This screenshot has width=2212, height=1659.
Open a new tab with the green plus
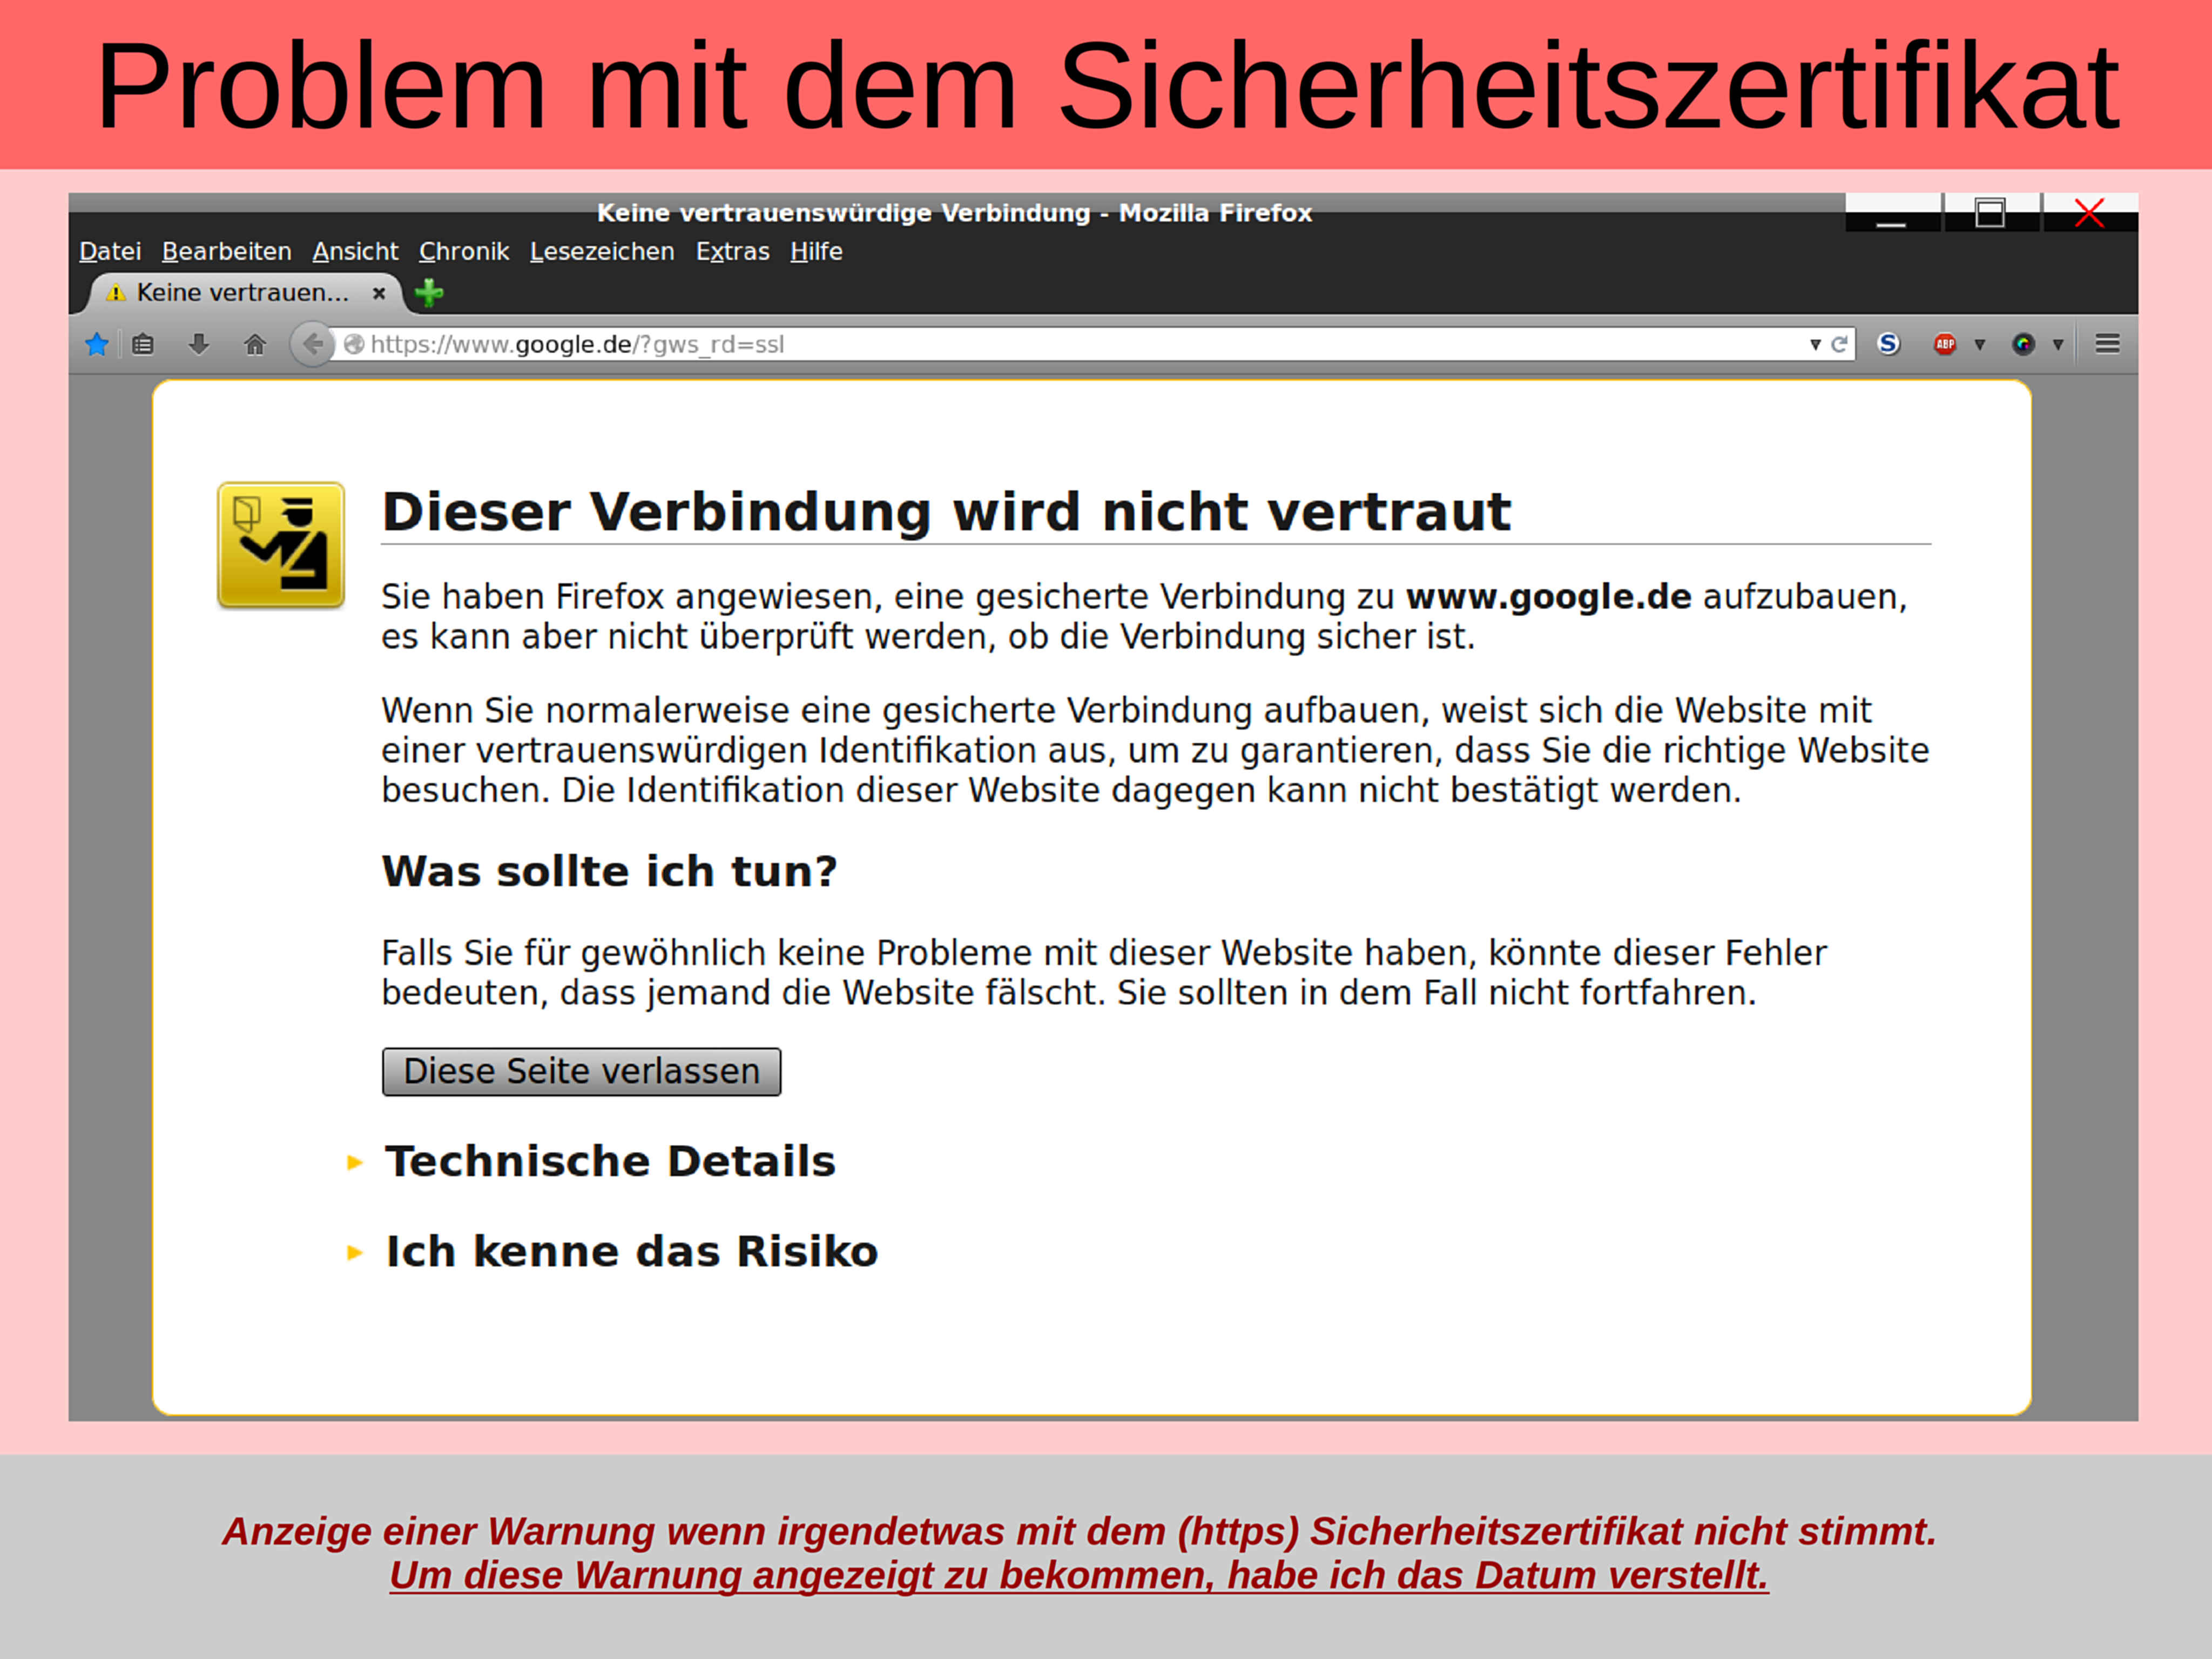pyautogui.click(x=428, y=292)
